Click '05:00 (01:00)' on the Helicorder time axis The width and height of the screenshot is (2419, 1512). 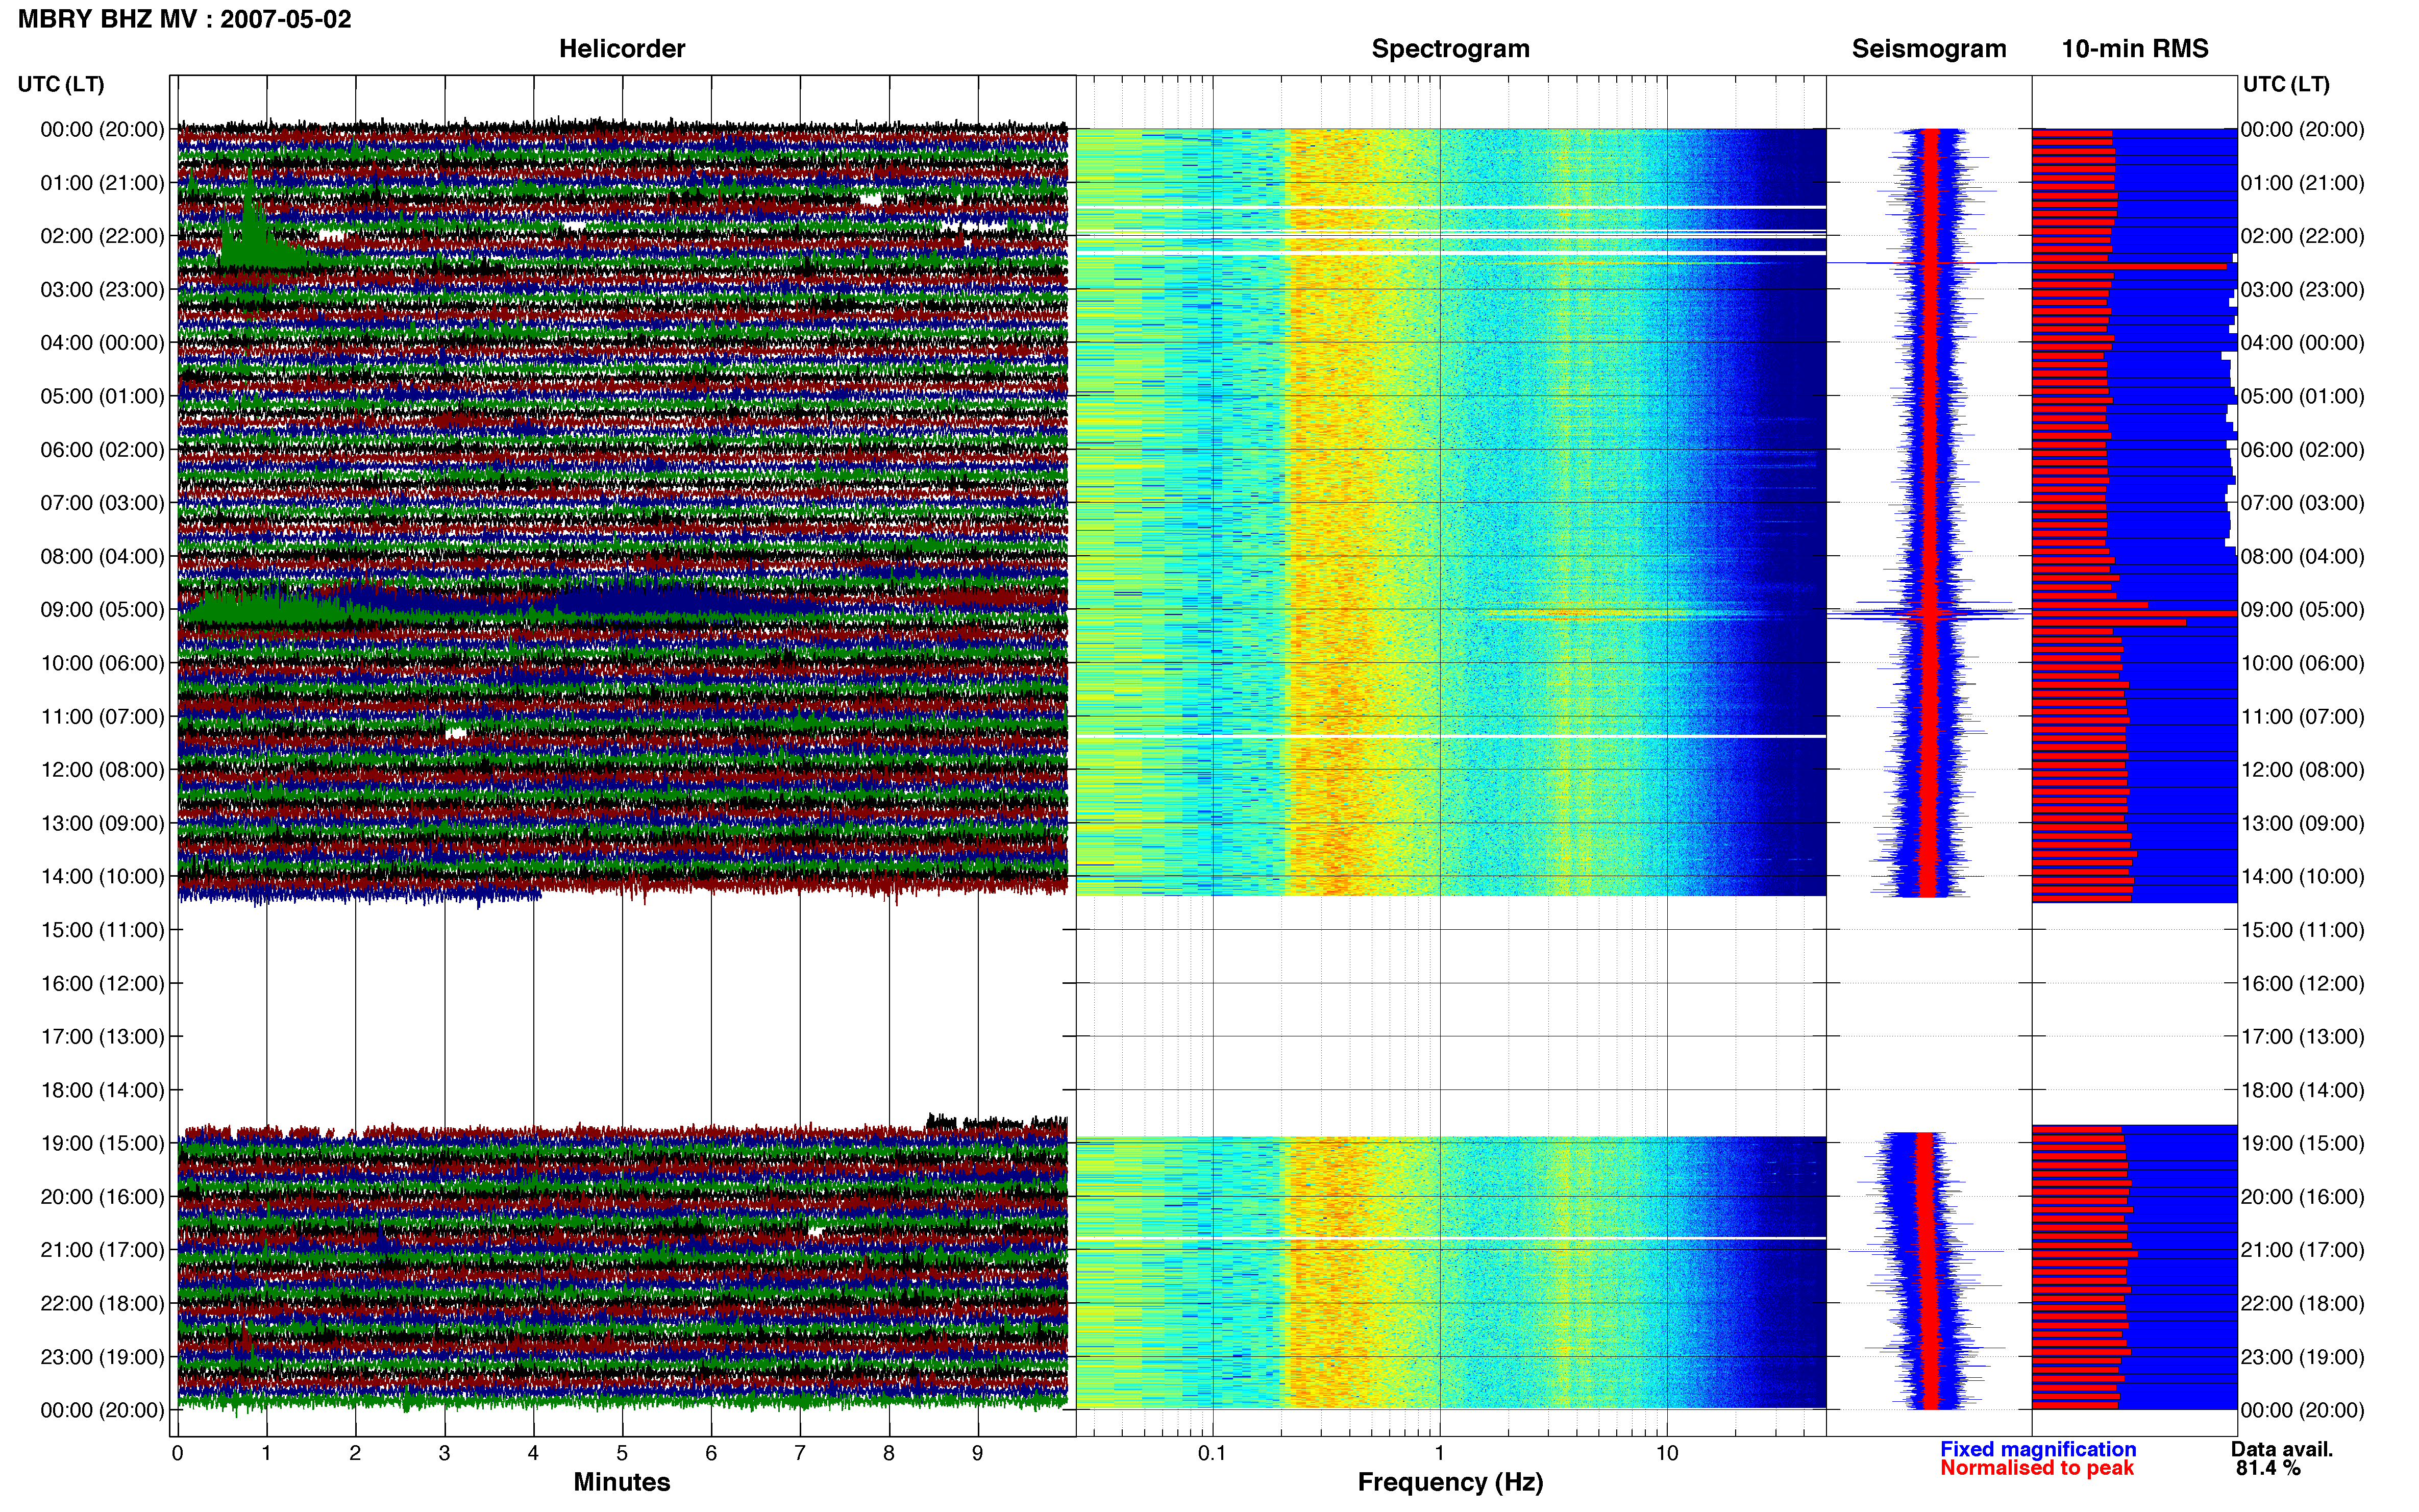(x=102, y=396)
